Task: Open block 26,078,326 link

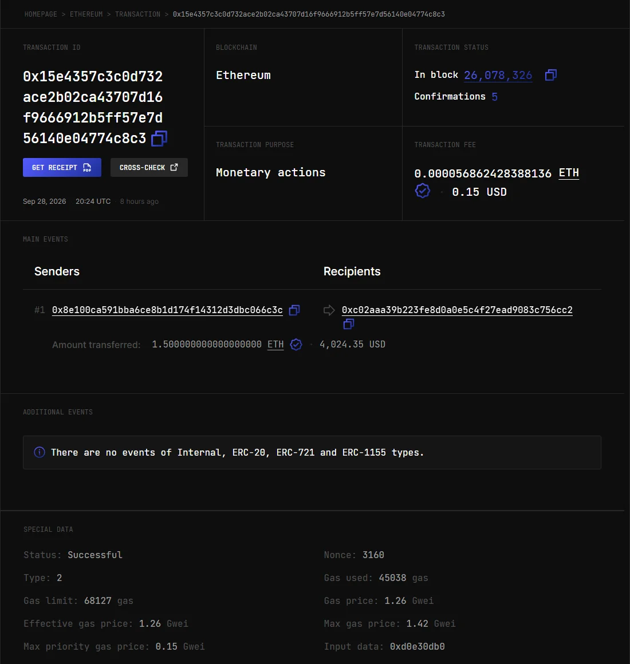Action: coord(498,76)
